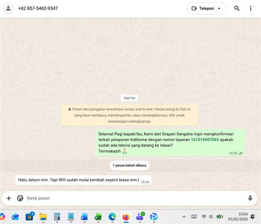This screenshot has height=224, width=261.
Task: Click the volume speaker tray icon
Action: (x=211, y=217)
